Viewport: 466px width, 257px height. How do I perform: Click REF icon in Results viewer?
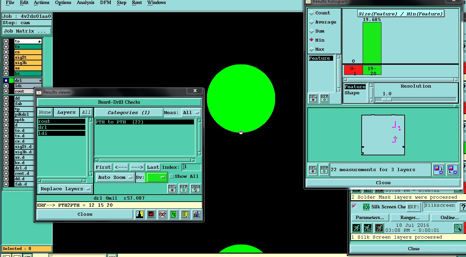(184, 188)
